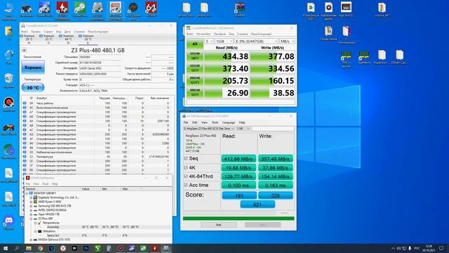Open This PC desktop icon
449x253 pixels.
point(8,11)
